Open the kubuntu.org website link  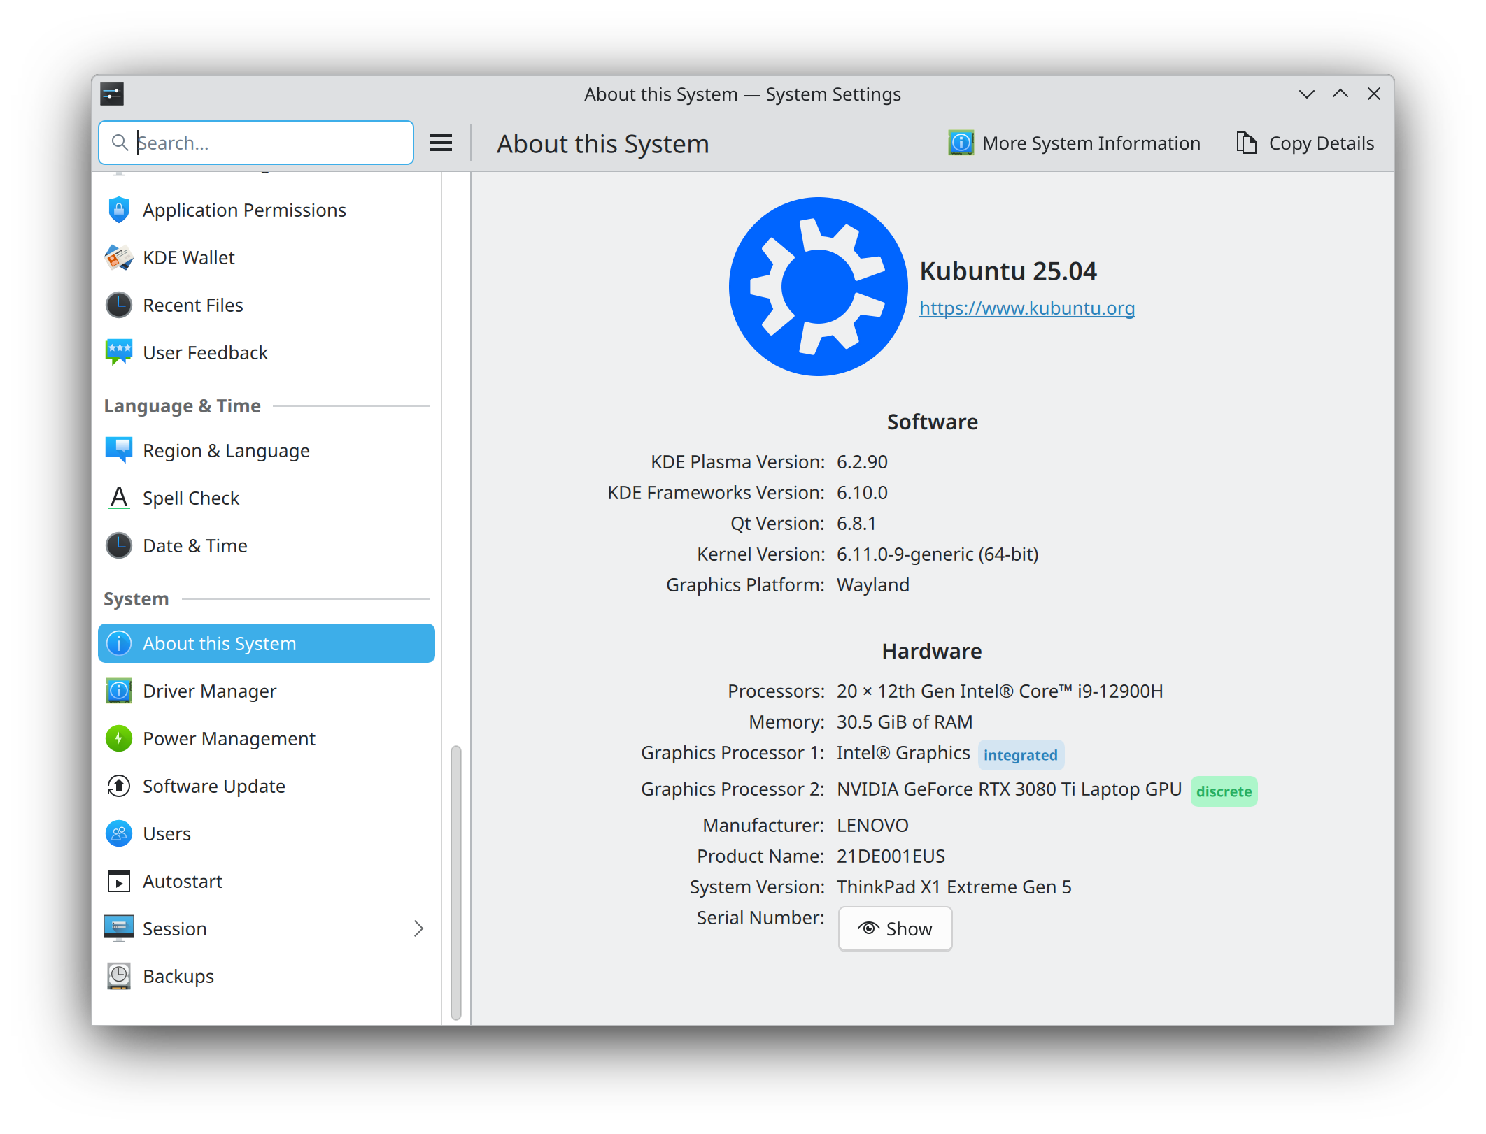pyautogui.click(x=1026, y=308)
